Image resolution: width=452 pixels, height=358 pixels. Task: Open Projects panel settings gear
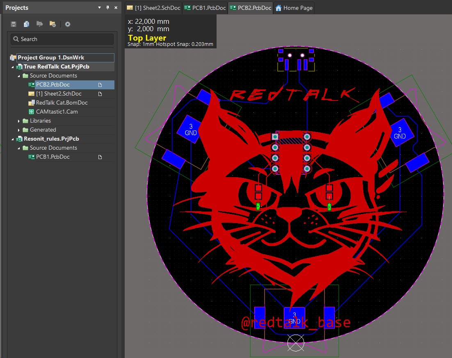[x=68, y=24]
